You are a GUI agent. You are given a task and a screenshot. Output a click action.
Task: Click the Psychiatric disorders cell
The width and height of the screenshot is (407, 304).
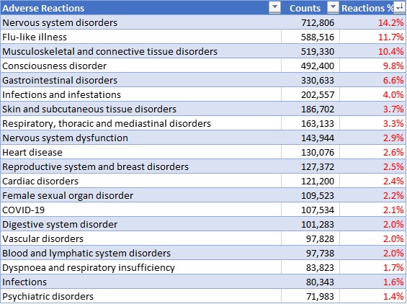pos(141,296)
